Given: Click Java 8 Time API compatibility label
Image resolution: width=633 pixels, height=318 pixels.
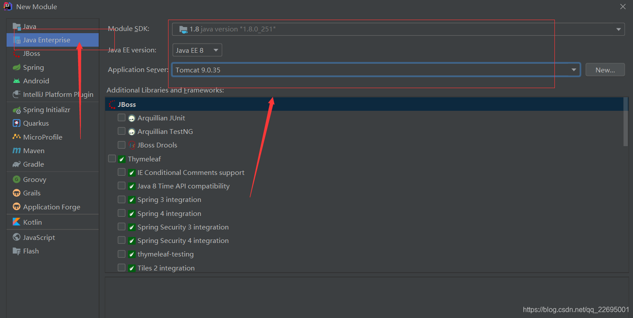Looking at the screenshot, I should click(183, 186).
